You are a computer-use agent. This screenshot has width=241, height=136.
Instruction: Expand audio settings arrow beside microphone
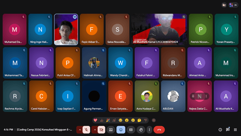80,130
